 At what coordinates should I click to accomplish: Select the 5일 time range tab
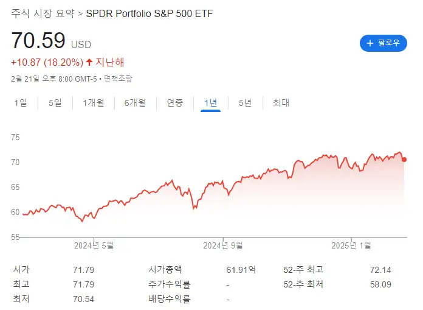55,103
